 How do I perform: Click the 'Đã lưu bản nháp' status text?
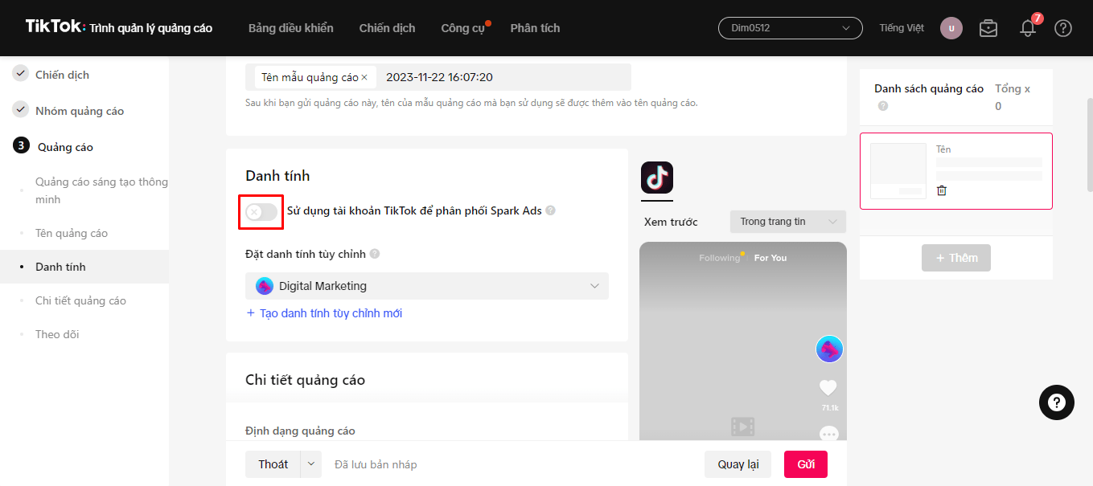coord(376,464)
